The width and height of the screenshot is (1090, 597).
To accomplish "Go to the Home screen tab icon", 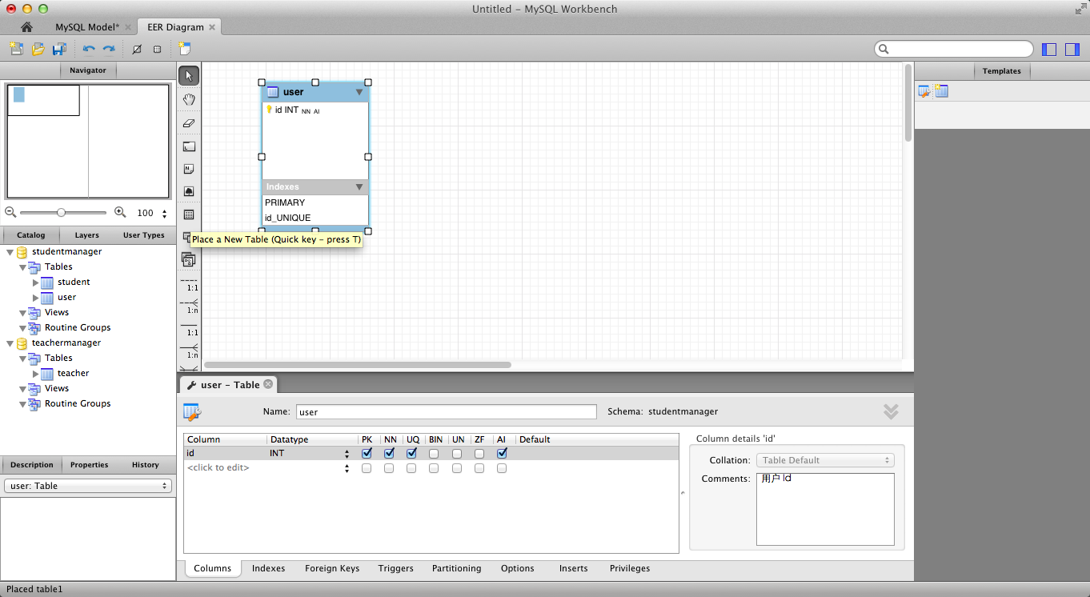I will click(26, 27).
